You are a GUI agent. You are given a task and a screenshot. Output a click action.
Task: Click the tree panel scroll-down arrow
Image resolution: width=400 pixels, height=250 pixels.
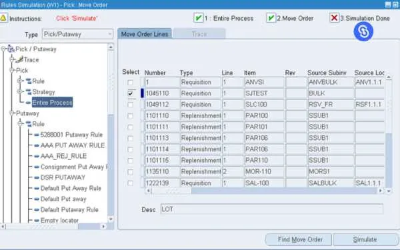[x=111, y=219]
